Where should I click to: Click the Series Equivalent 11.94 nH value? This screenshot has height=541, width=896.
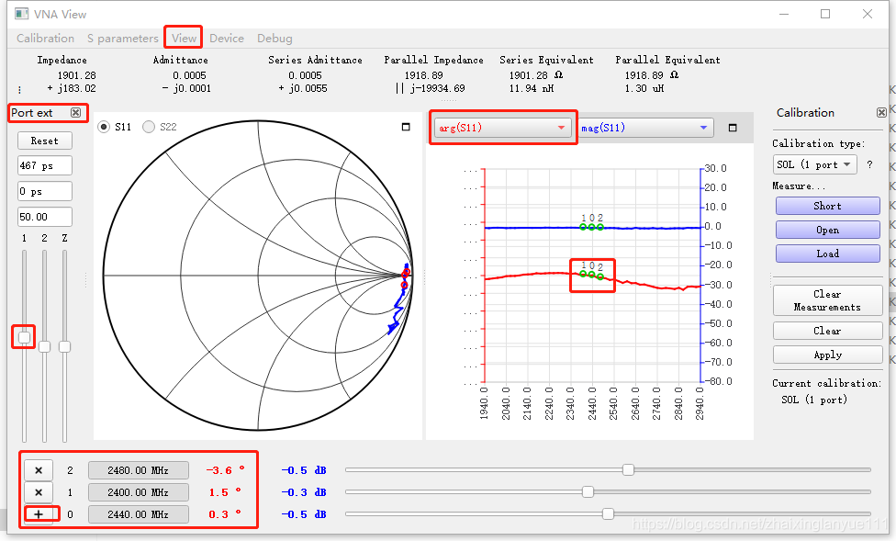tap(532, 89)
